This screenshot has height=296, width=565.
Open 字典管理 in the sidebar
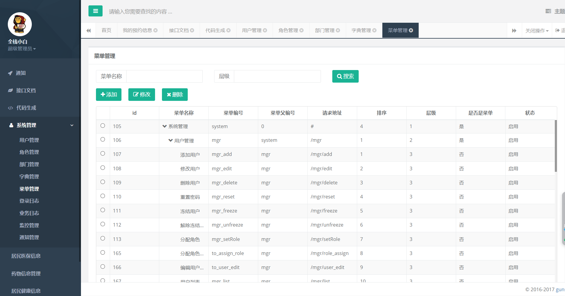tap(29, 177)
